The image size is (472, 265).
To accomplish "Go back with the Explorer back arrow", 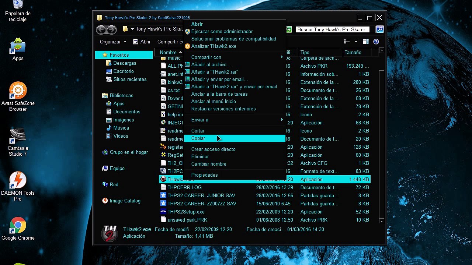I will pos(101,29).
